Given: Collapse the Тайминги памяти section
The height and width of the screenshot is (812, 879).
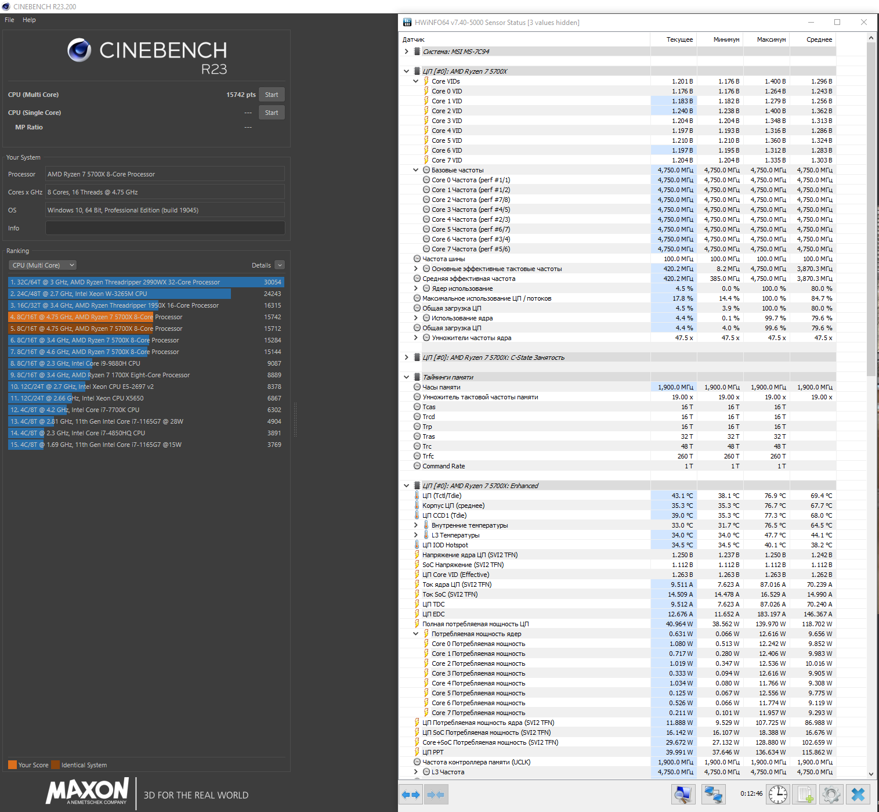Looking at the screenshot, I should pos(406,377).
